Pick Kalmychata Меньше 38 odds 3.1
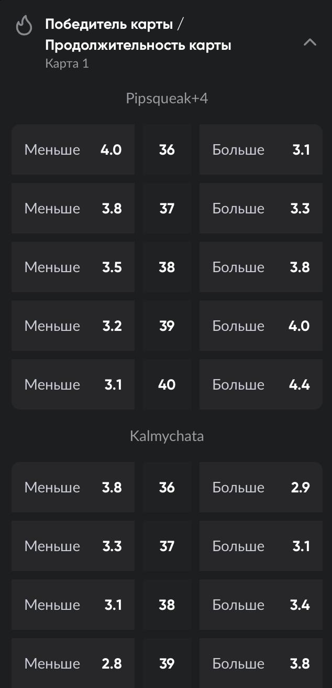Image resolution: width=332 pixels, height=688 pixels. 73,605
